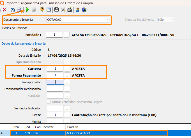The image size is (191, 138).
Task: Click the Entidade code field
Action: coord(54,35)
